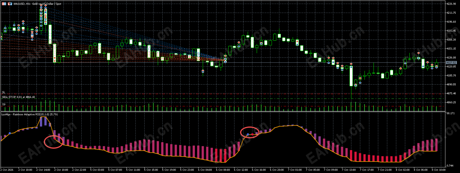Click the 5 Oct 03:00 time axis label
Screen dimensions: 460x173
coord(97,170)
